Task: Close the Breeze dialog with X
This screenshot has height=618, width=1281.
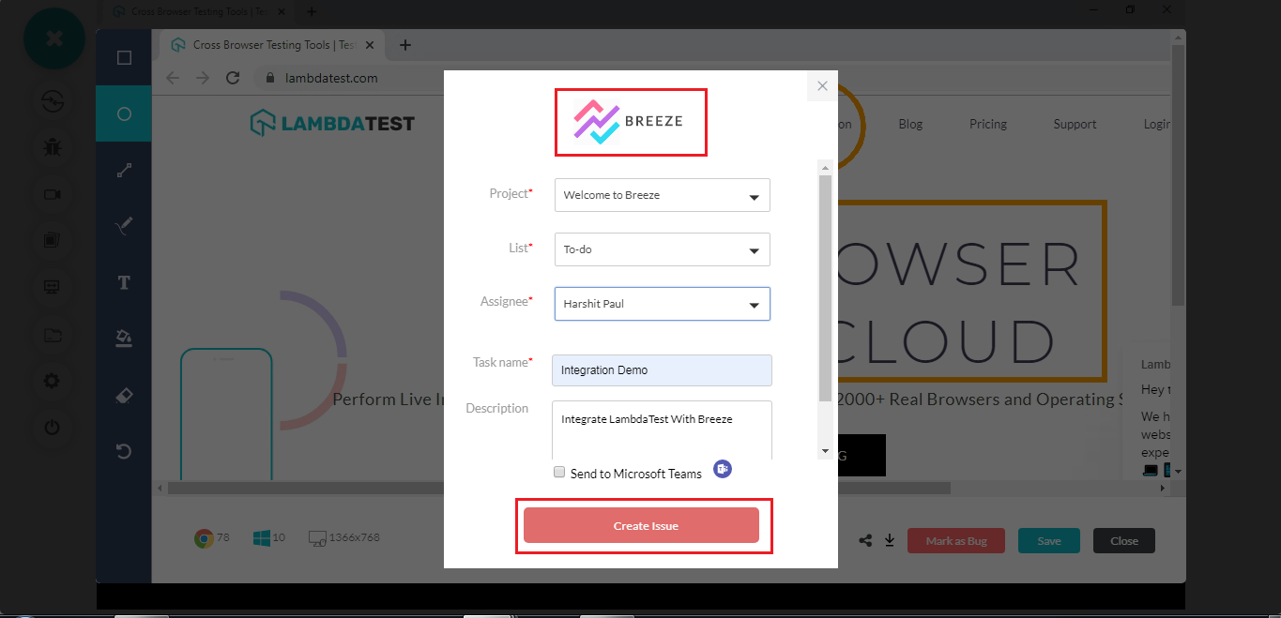Action: pyautogui.click(x=822, y=85)
